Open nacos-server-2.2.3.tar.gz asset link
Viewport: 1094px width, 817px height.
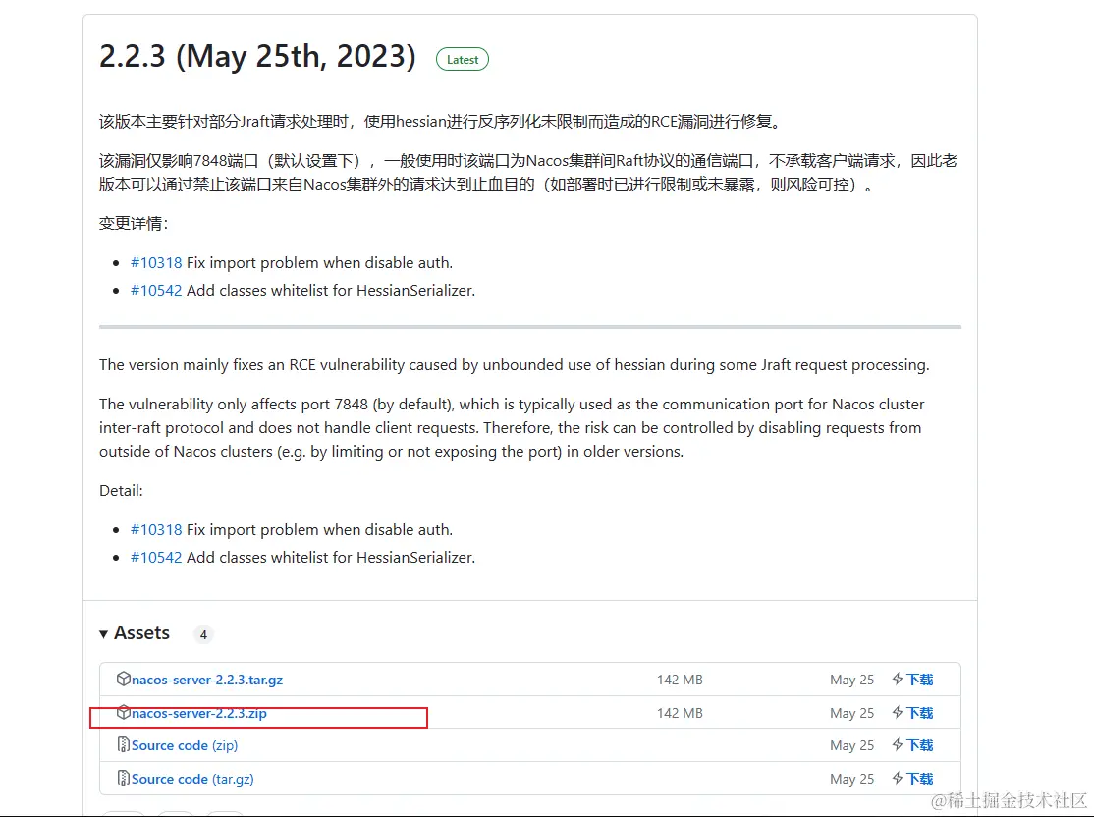click(x=207, y=680)
